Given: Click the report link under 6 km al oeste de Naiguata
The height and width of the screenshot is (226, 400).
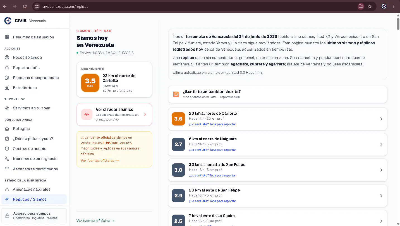Looking at the screenshot, I should coord(212,150).
